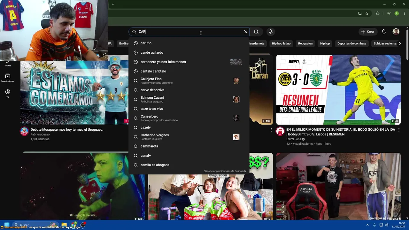Viewport: 409px width, 230px height.
Task: Select the Catherine Vergnes suggestion
Action: 189,137
